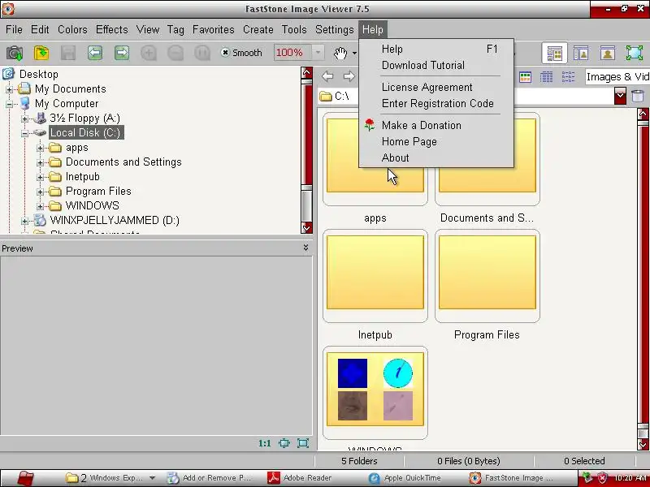Click the folder tree scroll down arrow
Image resolution: width=650 pixels, height=487 pixels.
(307, 228)
